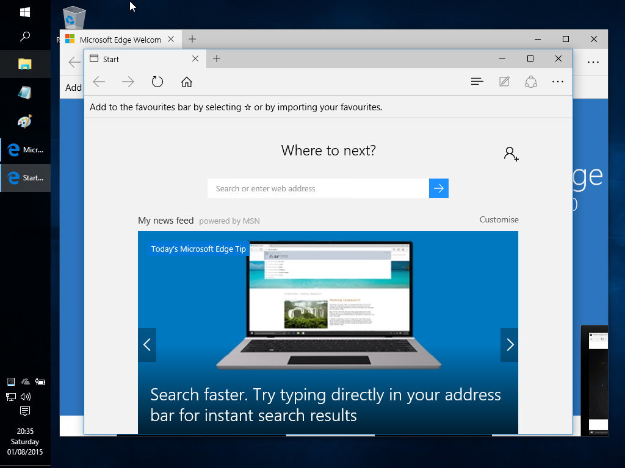625x468 pixels.
Task: Open the Share/feedback icon in Edge toolbar
Action: [x=531, y=82]
